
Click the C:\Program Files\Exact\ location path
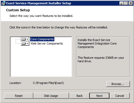[48, 83]
